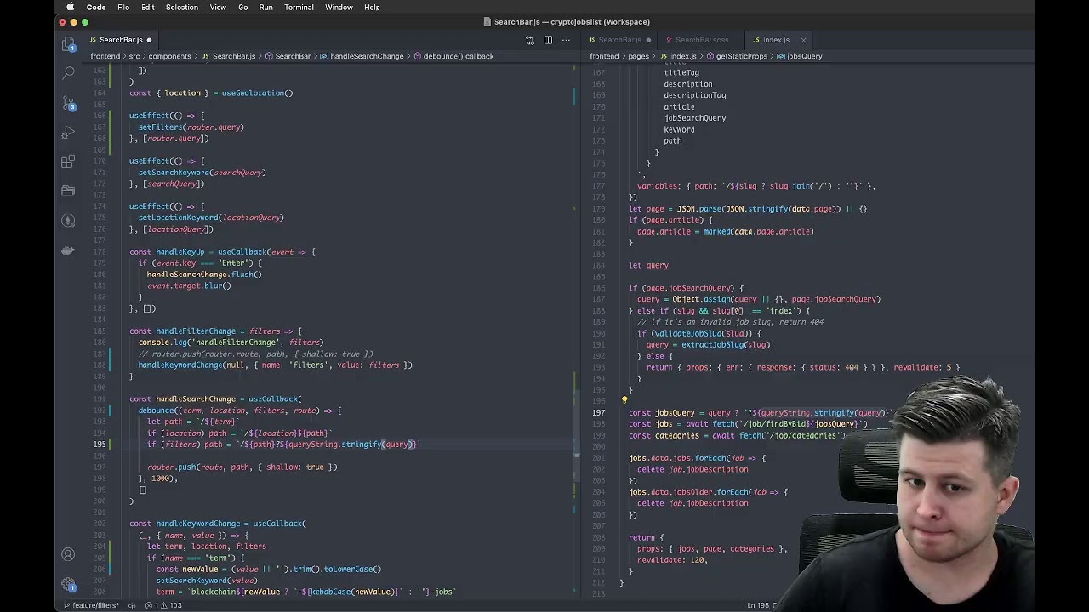Open the Help menu

[372, 7]
